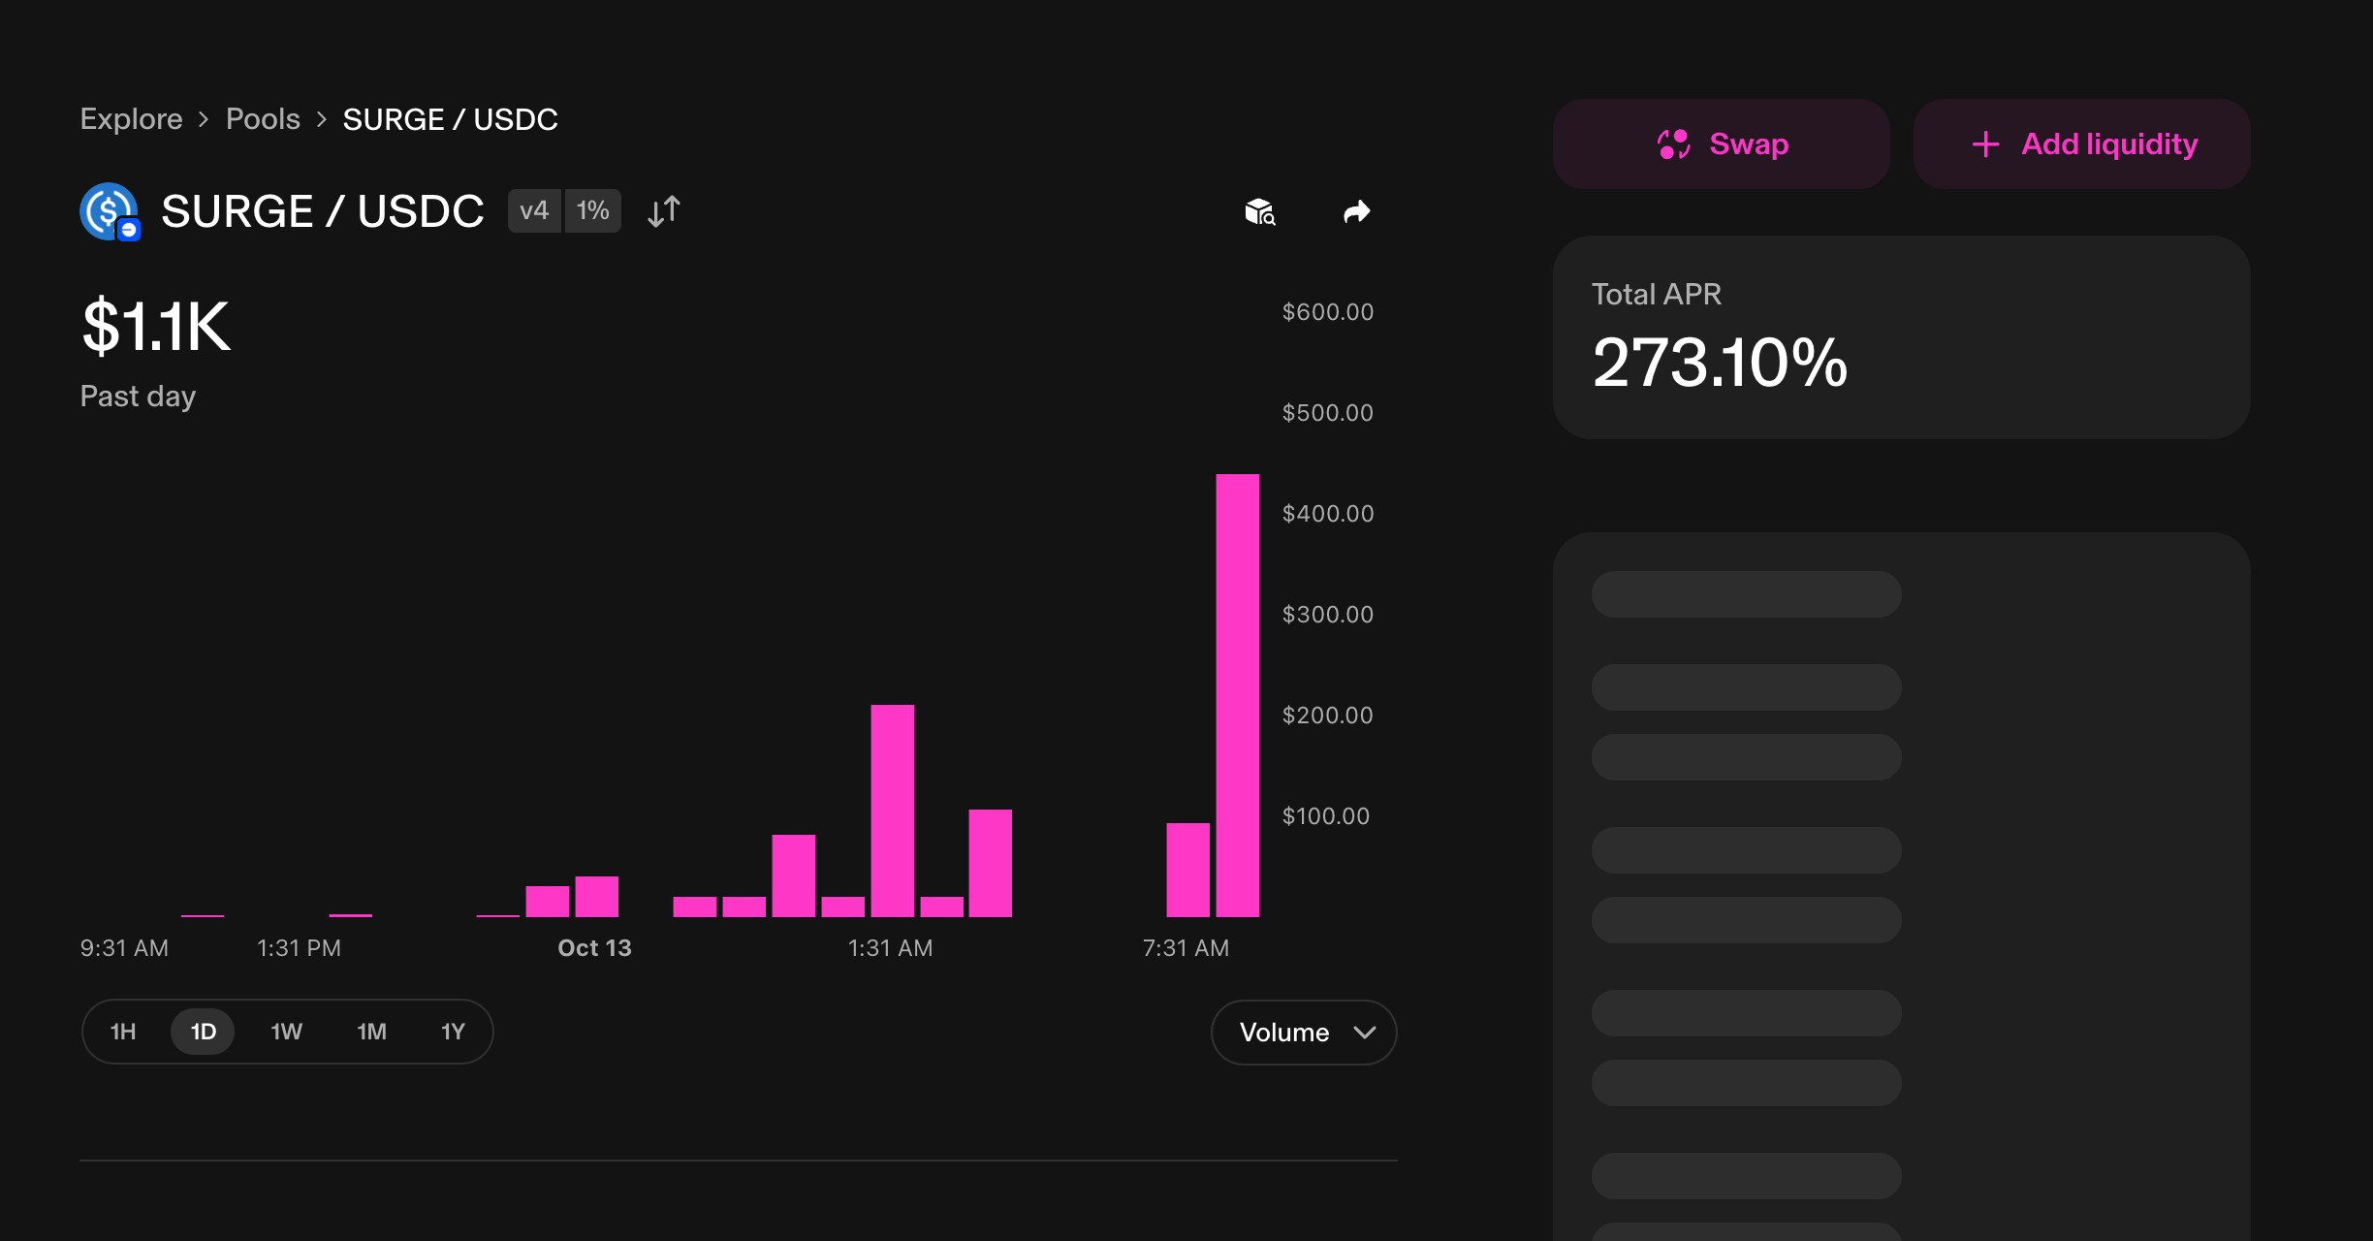This screenshot has width=2373, height=1241.
Task: Select the 1Y time range
Action: (453, 1032)
